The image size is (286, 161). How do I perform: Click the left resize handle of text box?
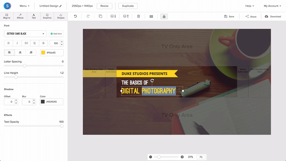(121, 91)
